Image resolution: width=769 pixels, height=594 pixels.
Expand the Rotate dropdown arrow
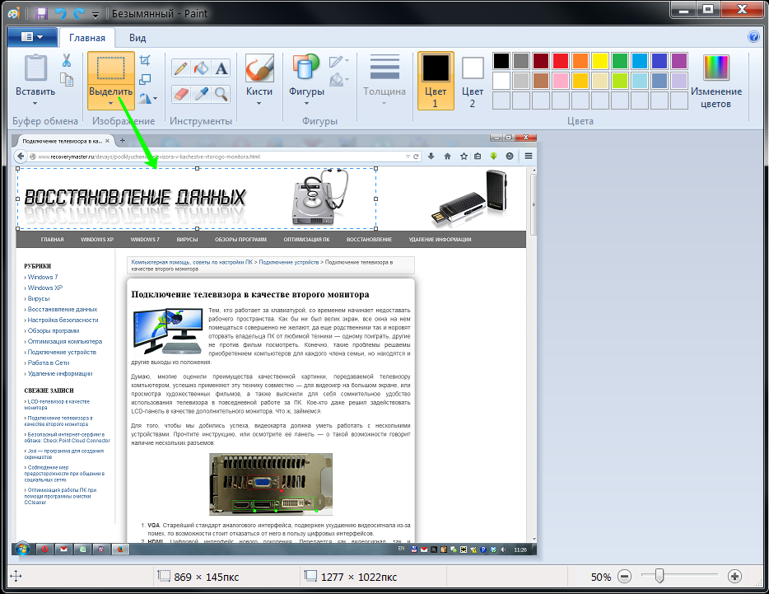coord(156,98)
